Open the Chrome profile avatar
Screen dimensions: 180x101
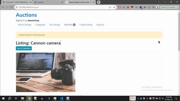tap(157, 7)
